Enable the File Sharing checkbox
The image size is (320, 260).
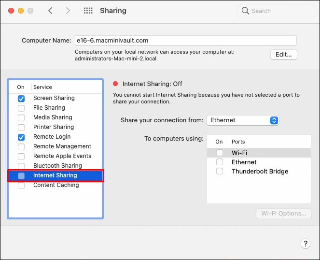click(x=21, y=108)
